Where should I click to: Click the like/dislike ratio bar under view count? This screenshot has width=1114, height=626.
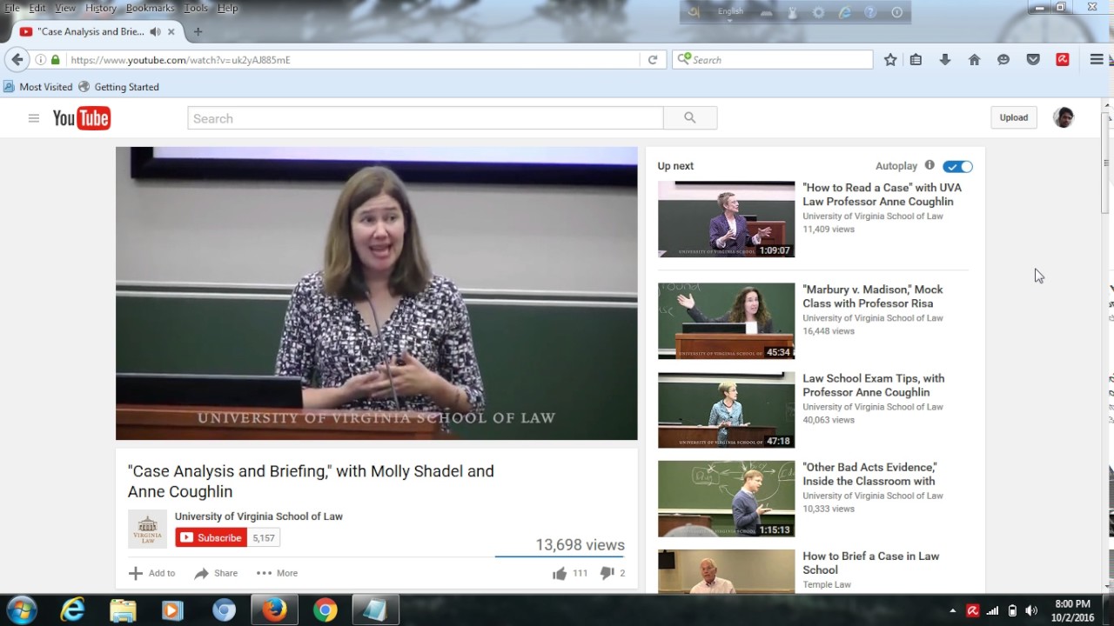pyautogui.click(x=559, y=556)
